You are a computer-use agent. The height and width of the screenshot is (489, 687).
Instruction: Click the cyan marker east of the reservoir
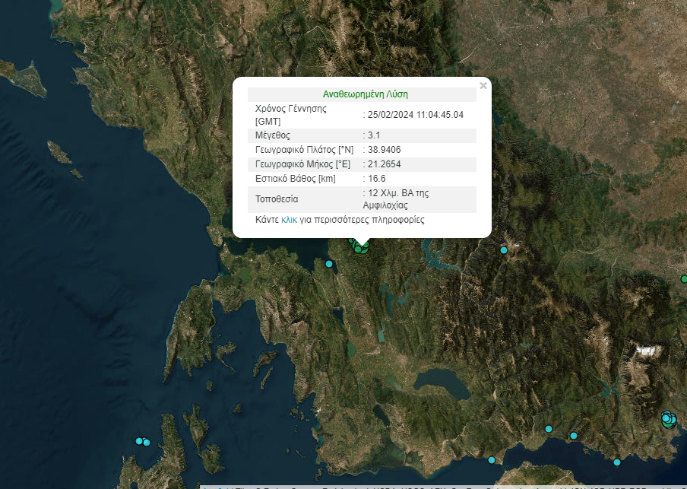[503, 250]
